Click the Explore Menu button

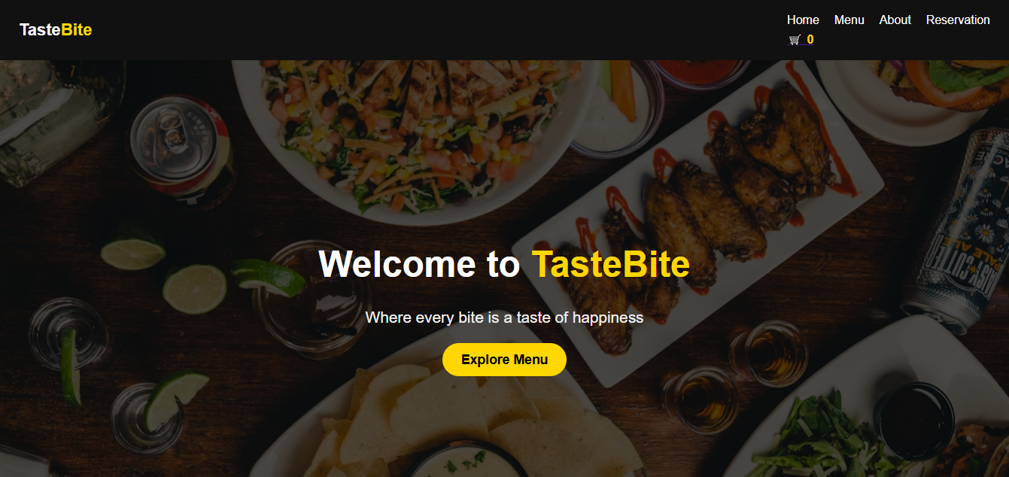(504, 360)
